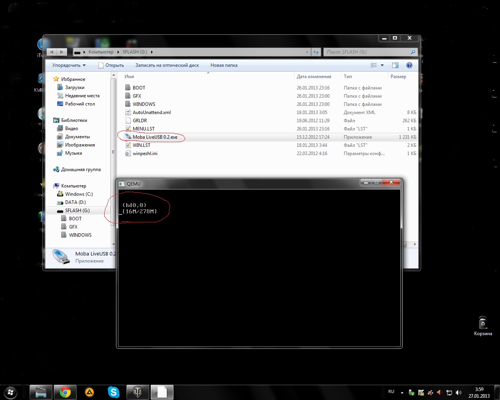Open Chrome from the taskbar
This screenshot has height=400, width=500.
pos(65,392)
